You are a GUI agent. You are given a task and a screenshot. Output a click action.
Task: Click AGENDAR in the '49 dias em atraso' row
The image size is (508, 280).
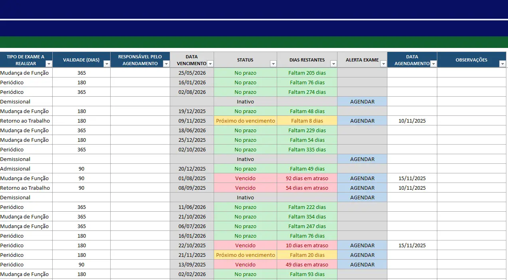click(362, 264)
